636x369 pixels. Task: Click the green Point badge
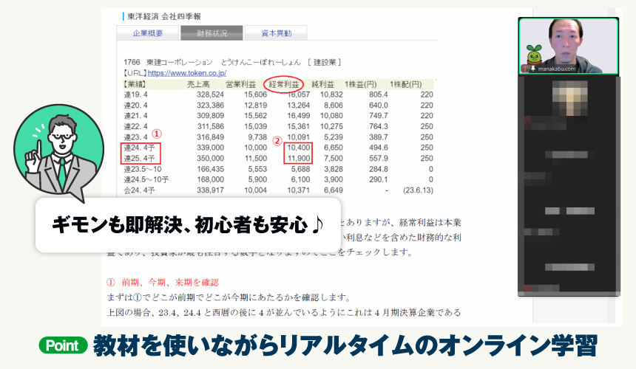(x=64, y=345)
